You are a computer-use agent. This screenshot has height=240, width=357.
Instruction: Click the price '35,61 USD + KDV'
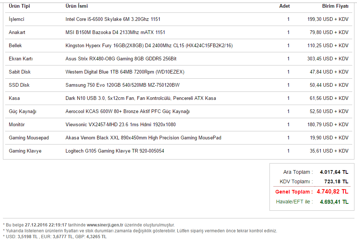(329, 151)
